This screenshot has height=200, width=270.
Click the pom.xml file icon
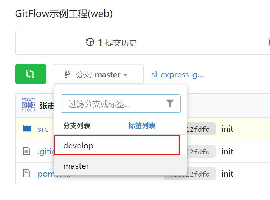coord(26,174)
